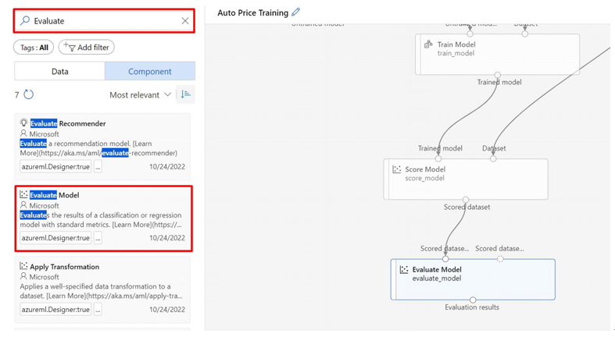Expand more tags on Apply Transformation card
Image resolution: width=615 pixels, height=337 pixels.
(x=98, y=310)
